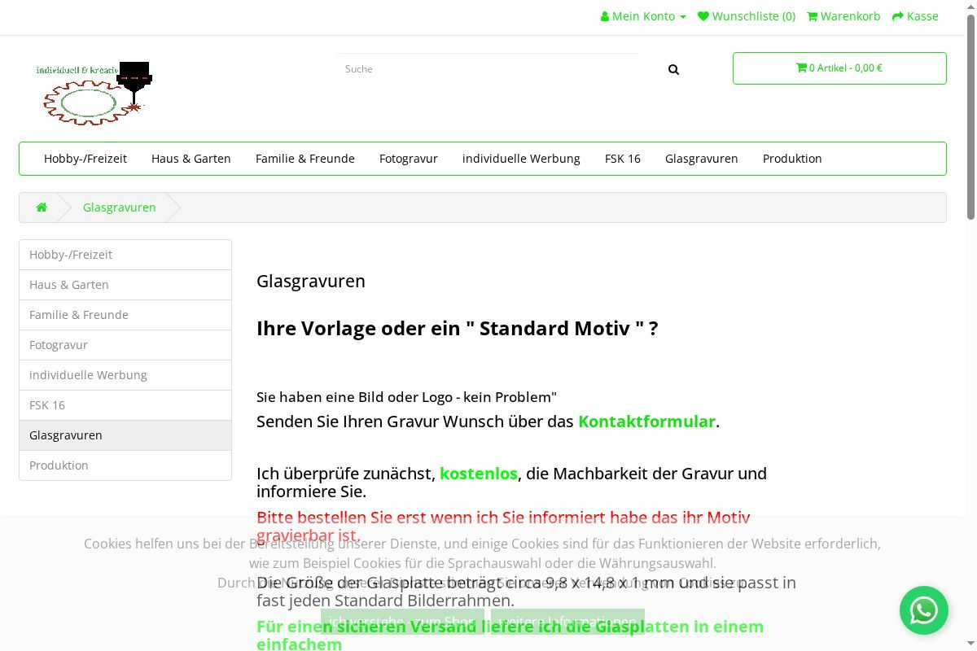This screenshot has height=651, width=977.
Task: Go to Kasse checkout link
Action: pyautogui.click(x=915, y=16)
